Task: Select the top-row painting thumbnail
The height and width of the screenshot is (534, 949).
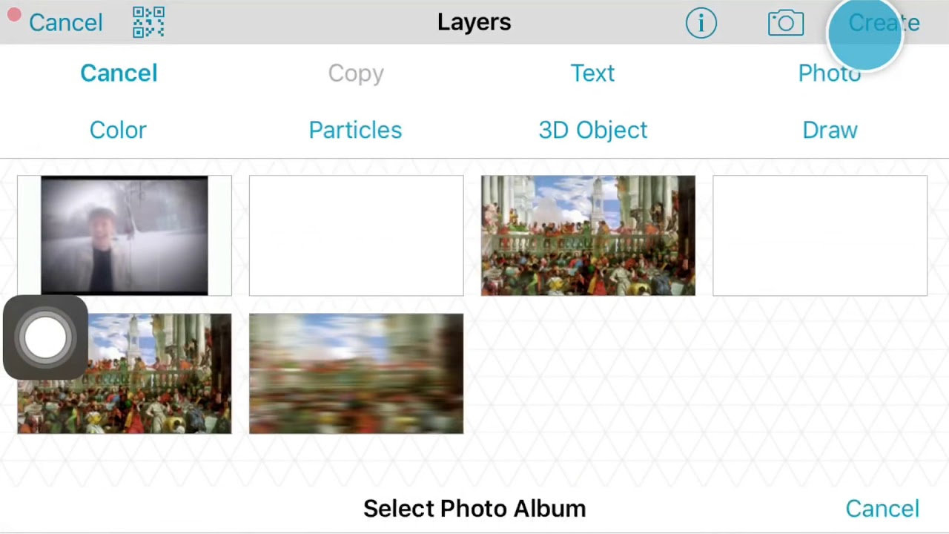Action: 588,236
